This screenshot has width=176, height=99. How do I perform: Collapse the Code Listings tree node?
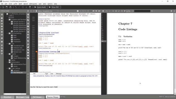pyautogui.click(x=7, y=68)
